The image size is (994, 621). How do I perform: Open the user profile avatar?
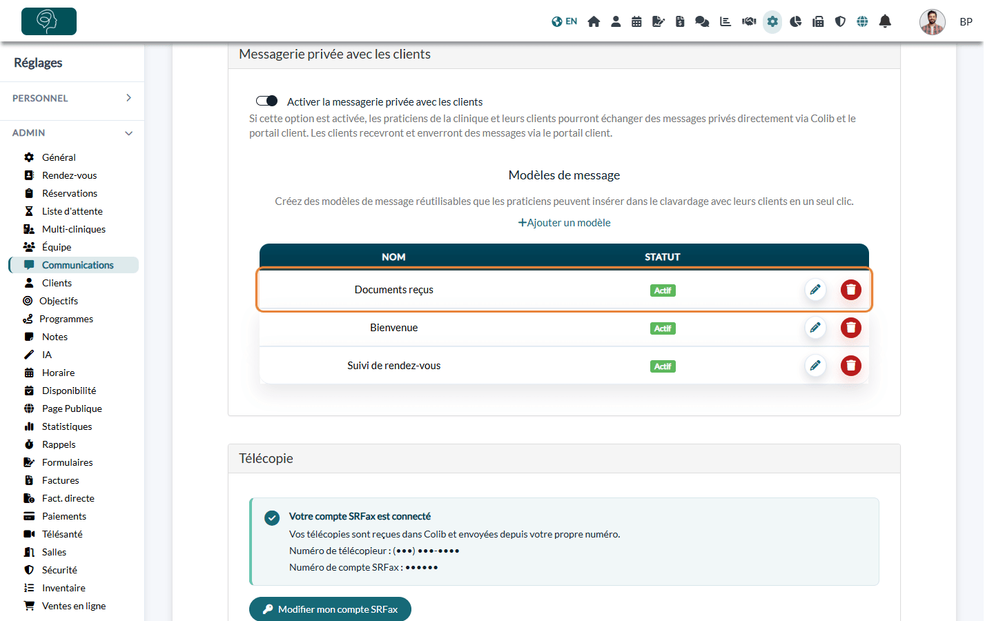[x=932, y=21]
